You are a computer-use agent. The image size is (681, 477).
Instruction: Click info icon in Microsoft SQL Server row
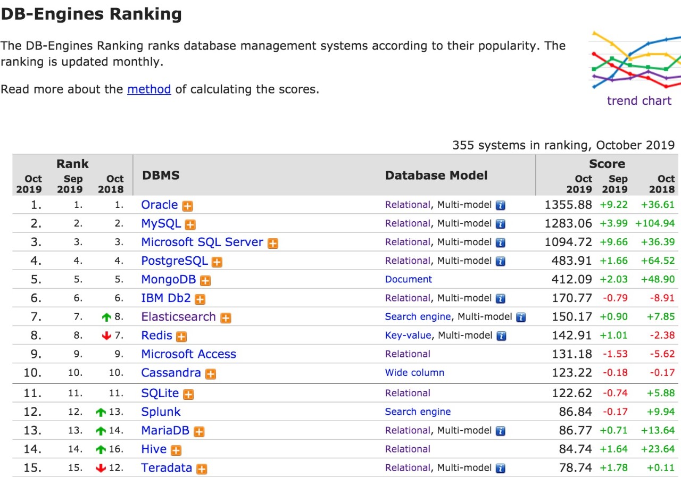(501, 243)
